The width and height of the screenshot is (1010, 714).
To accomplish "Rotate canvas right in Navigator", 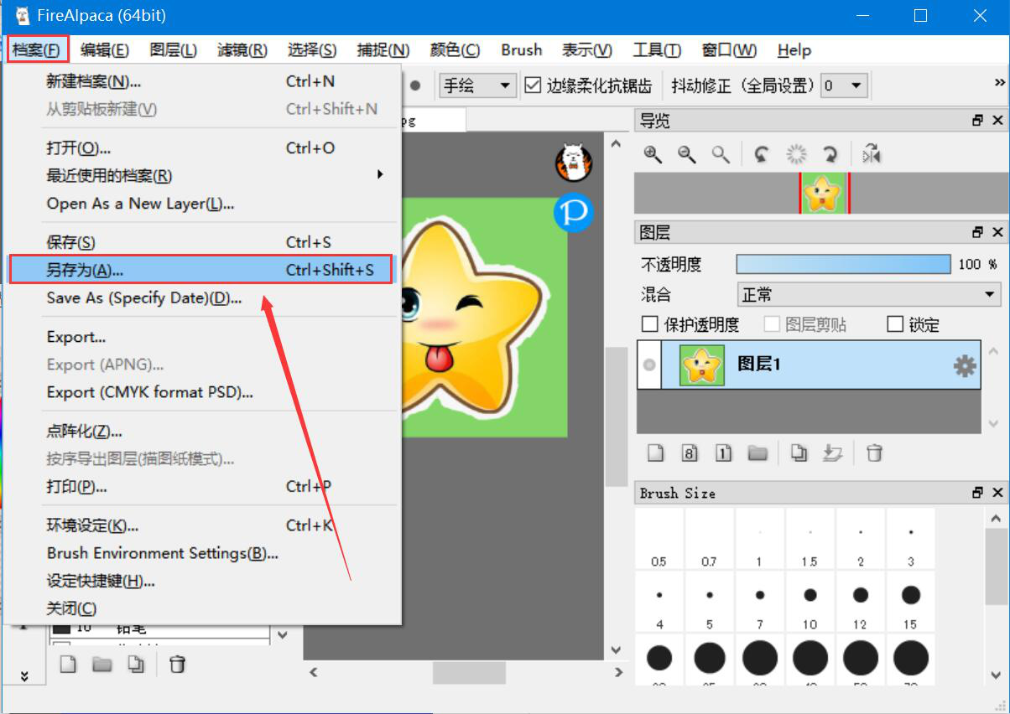I will pyautogui.click(x=830, y=154).
